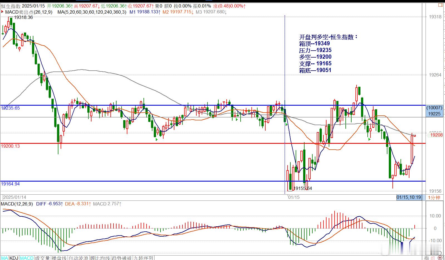Screen dimensions: 445x260
Task: Click the 19235.65 blue resistance line label
Action: click(10, 108)
